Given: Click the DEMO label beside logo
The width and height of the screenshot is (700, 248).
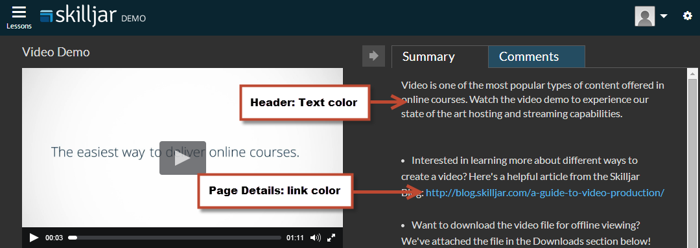Looking at the screenshot, I should pos(134,19).
